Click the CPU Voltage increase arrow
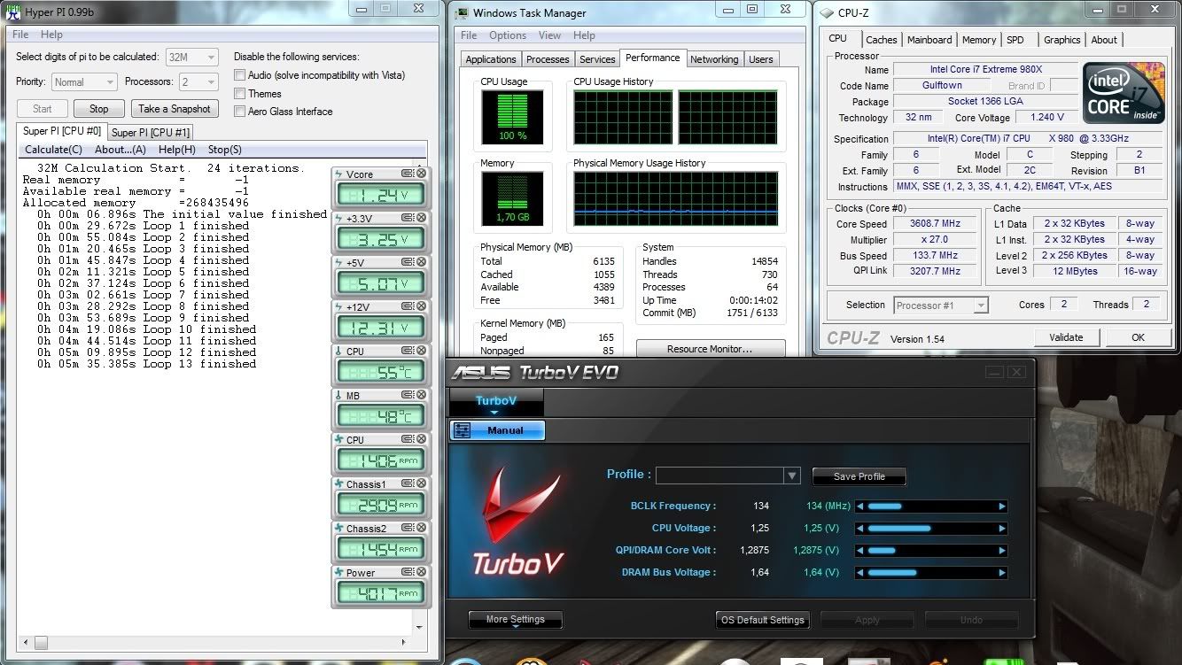1182x665 pixels. pos(1002,529)
